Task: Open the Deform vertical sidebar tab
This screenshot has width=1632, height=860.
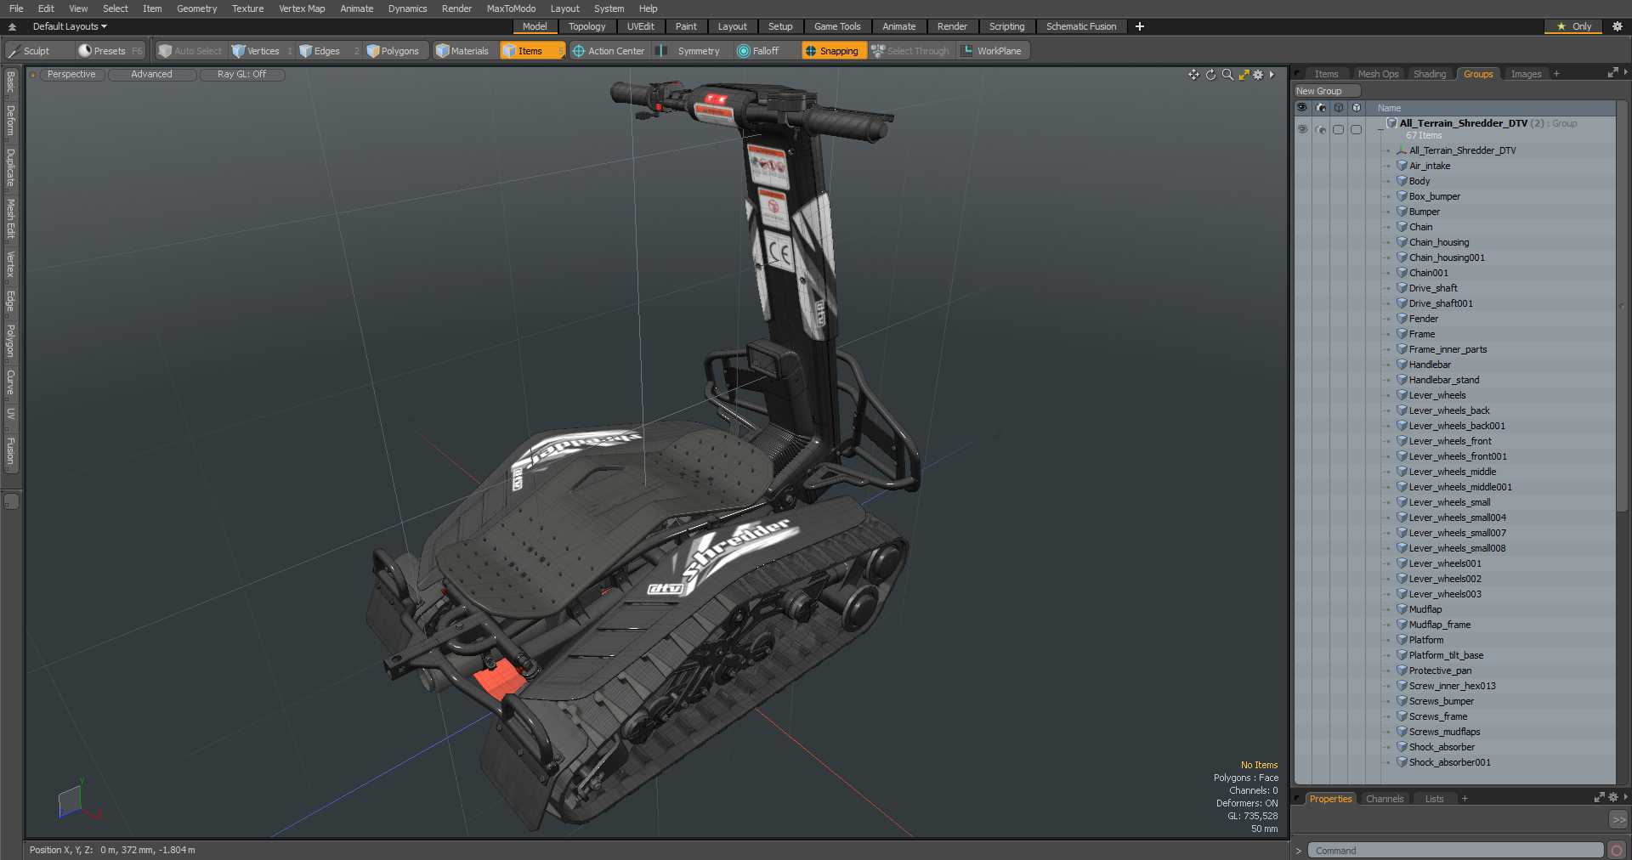Action: (x=10, y=121)
